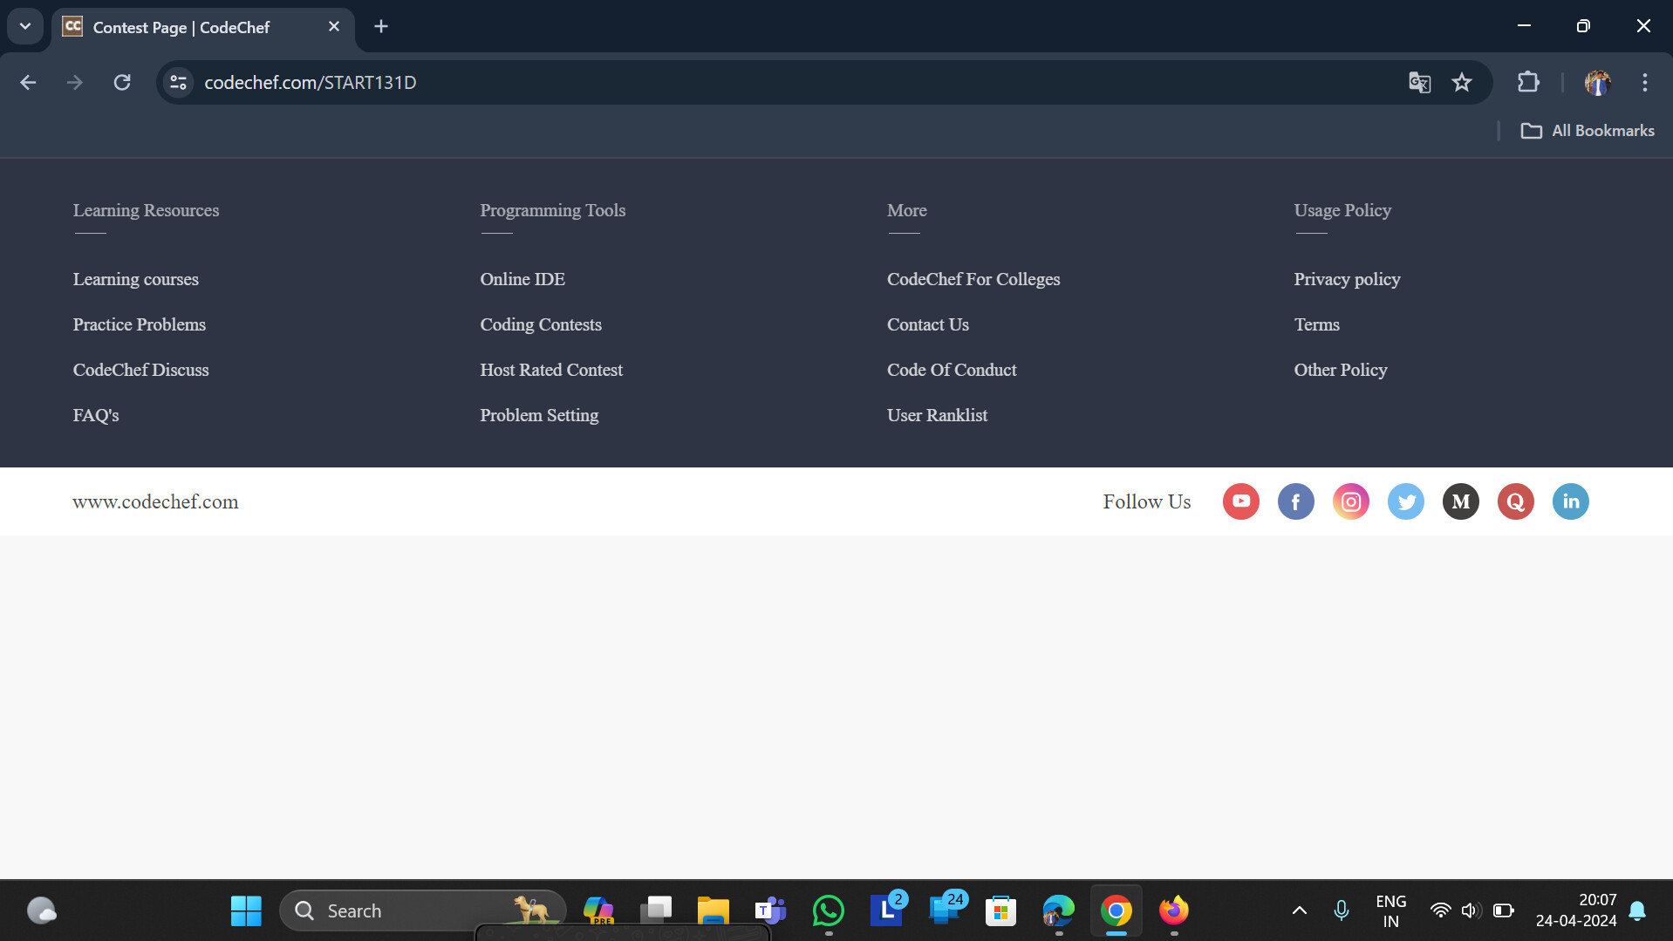
Task: Launch the Online IDE link
Action: [522, 279]
